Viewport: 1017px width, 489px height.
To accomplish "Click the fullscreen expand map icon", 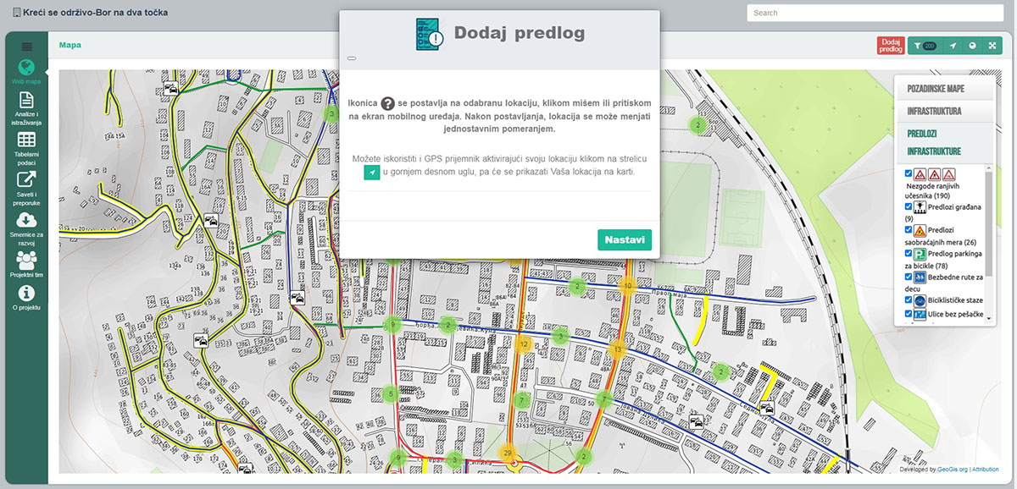I will 992,45.
